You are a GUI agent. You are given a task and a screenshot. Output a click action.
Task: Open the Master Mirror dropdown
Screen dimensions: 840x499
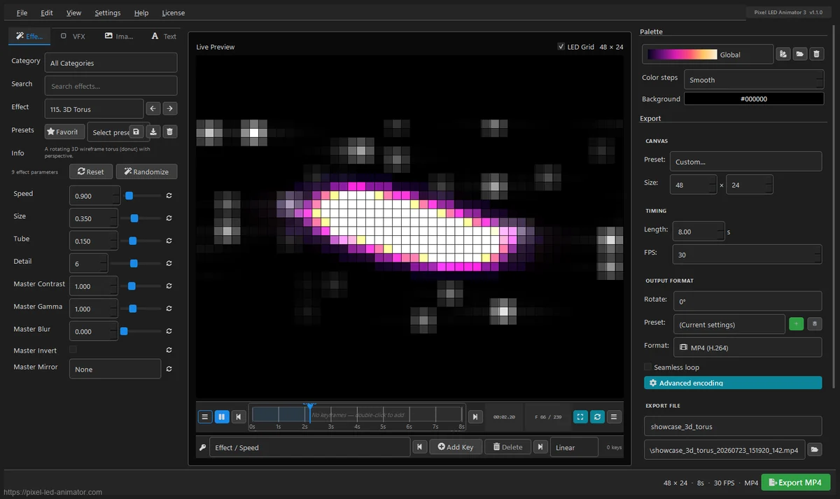pos(115,369)
